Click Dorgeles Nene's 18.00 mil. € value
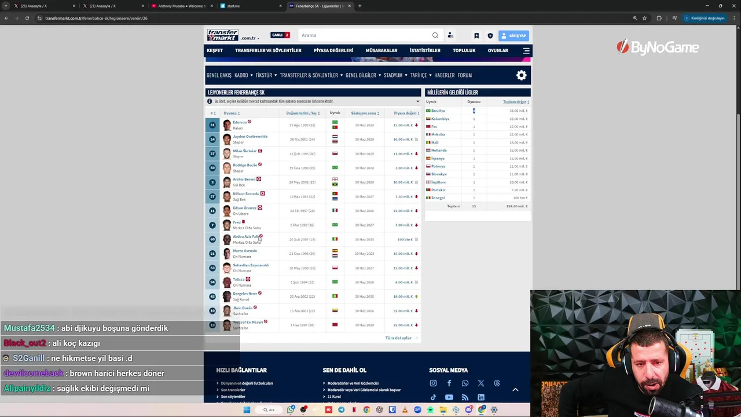 402,297
